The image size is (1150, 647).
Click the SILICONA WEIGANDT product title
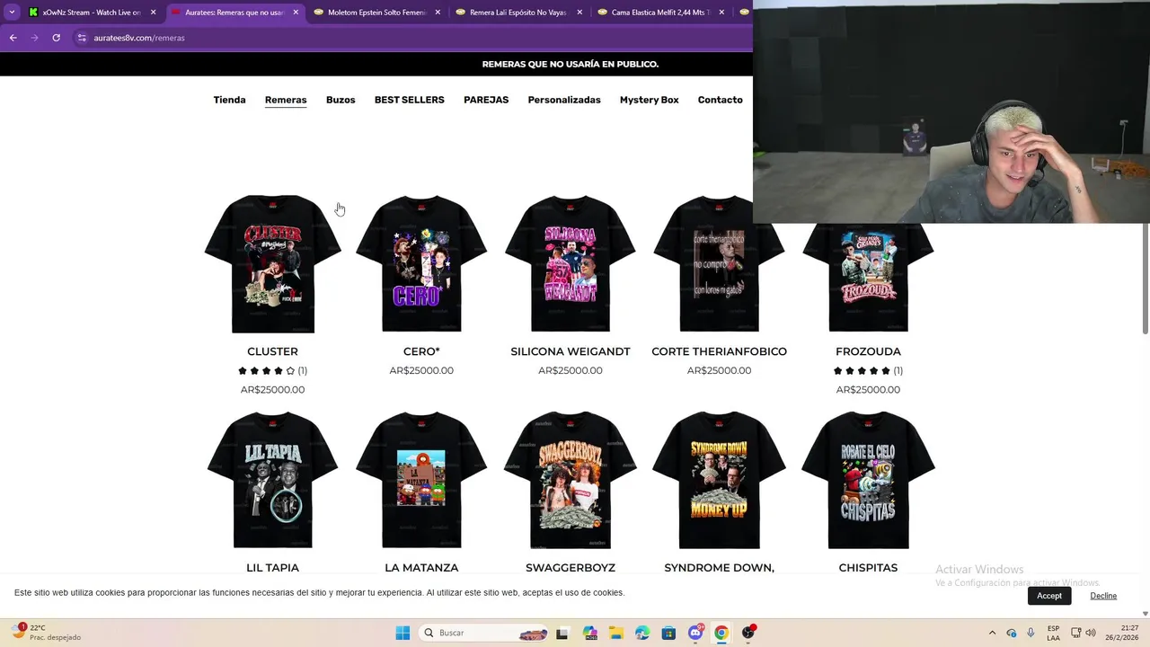coord(571,351)
